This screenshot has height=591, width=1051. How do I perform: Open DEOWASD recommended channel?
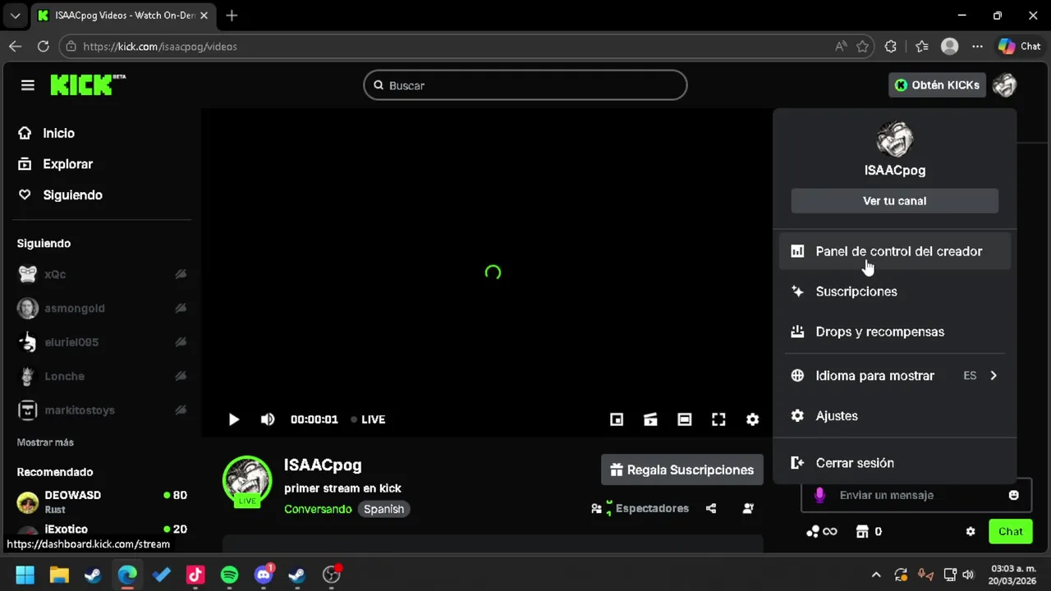coord(102,502)
